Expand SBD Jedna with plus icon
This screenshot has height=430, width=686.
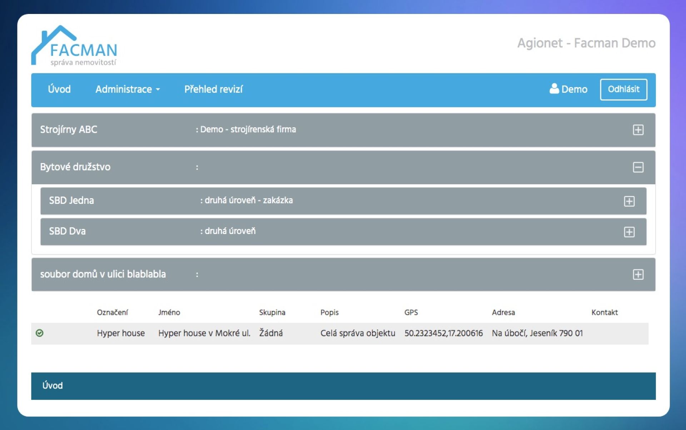[x=629, y=201]
